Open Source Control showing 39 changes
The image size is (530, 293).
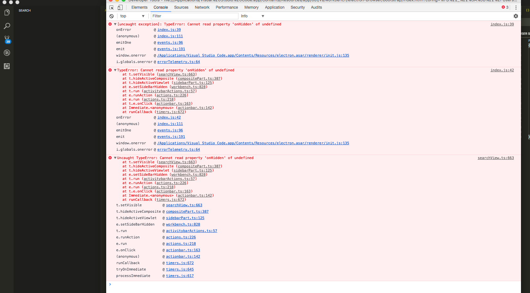pos(7,39)
